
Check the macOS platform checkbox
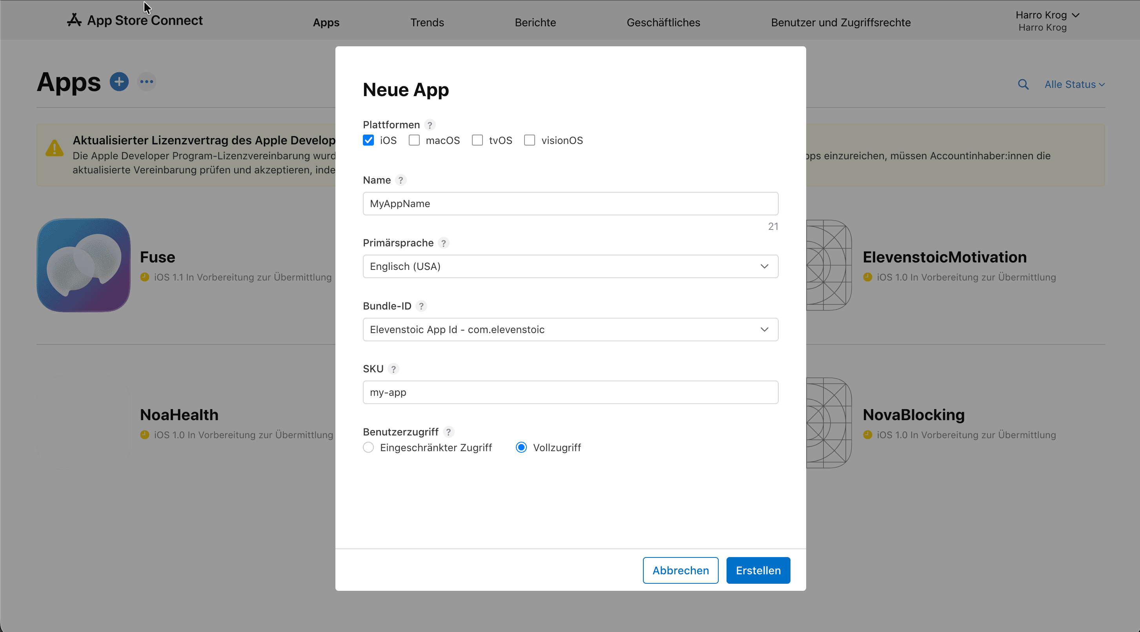point(414,140)
